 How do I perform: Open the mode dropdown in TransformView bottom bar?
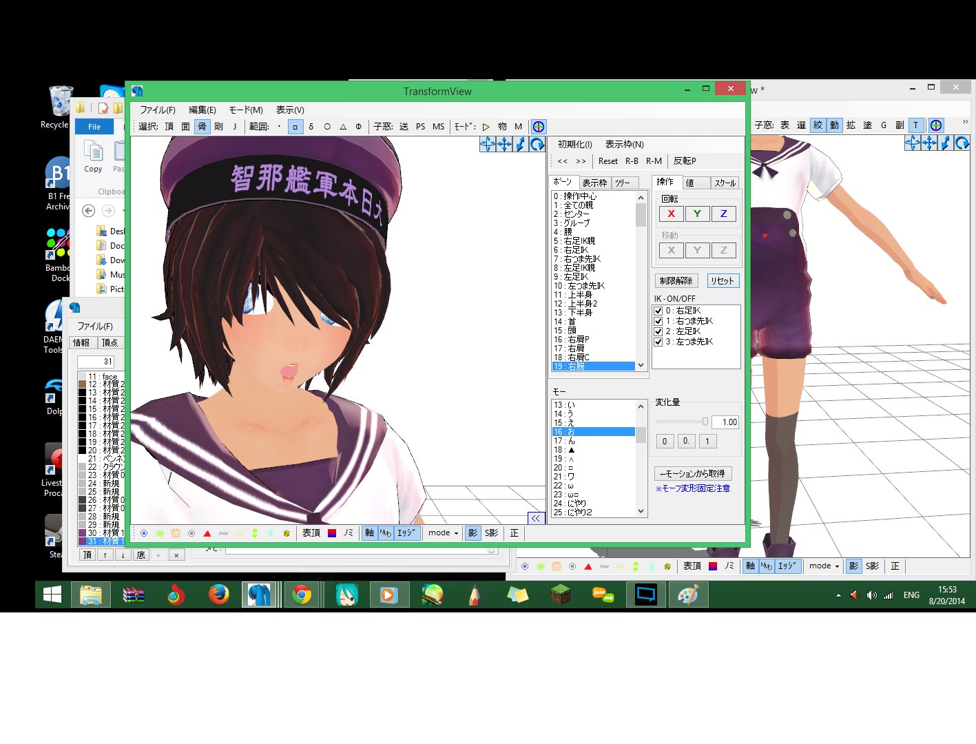444,533
